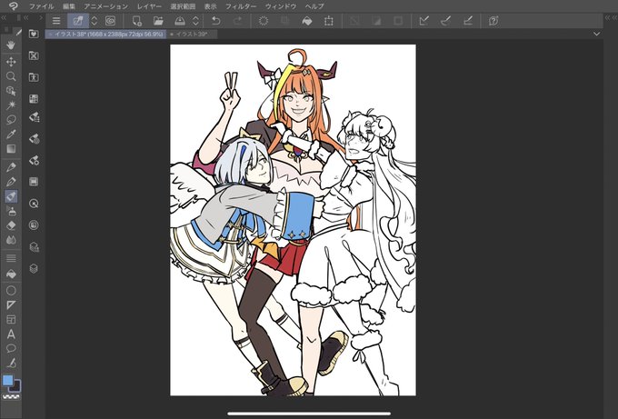Toggle snap to special ruler icon

tap(445, 21)
